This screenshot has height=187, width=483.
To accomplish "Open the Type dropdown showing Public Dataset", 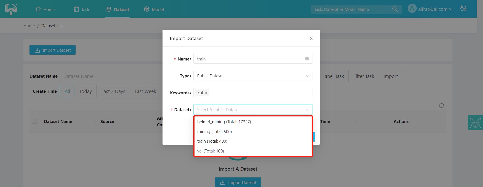I will pyautogui.click(x=253, y=76).
